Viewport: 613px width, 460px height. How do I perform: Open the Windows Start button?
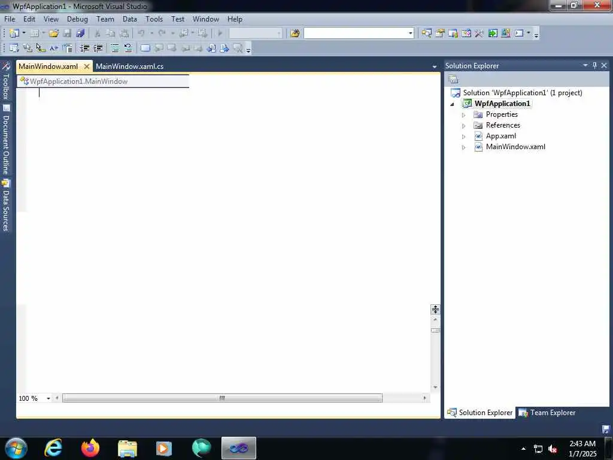coord(16,448)
